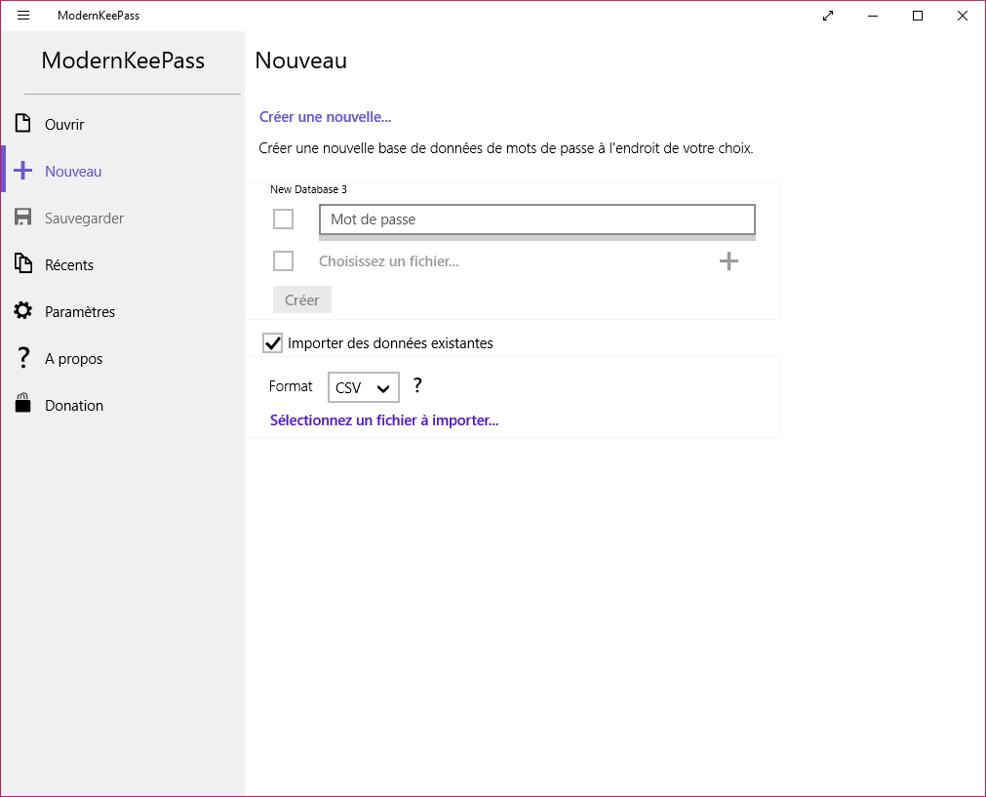Tick the key file checkbox
This screenshot has width=986, height=797.
pyautogui.click(x=284, y=260)
